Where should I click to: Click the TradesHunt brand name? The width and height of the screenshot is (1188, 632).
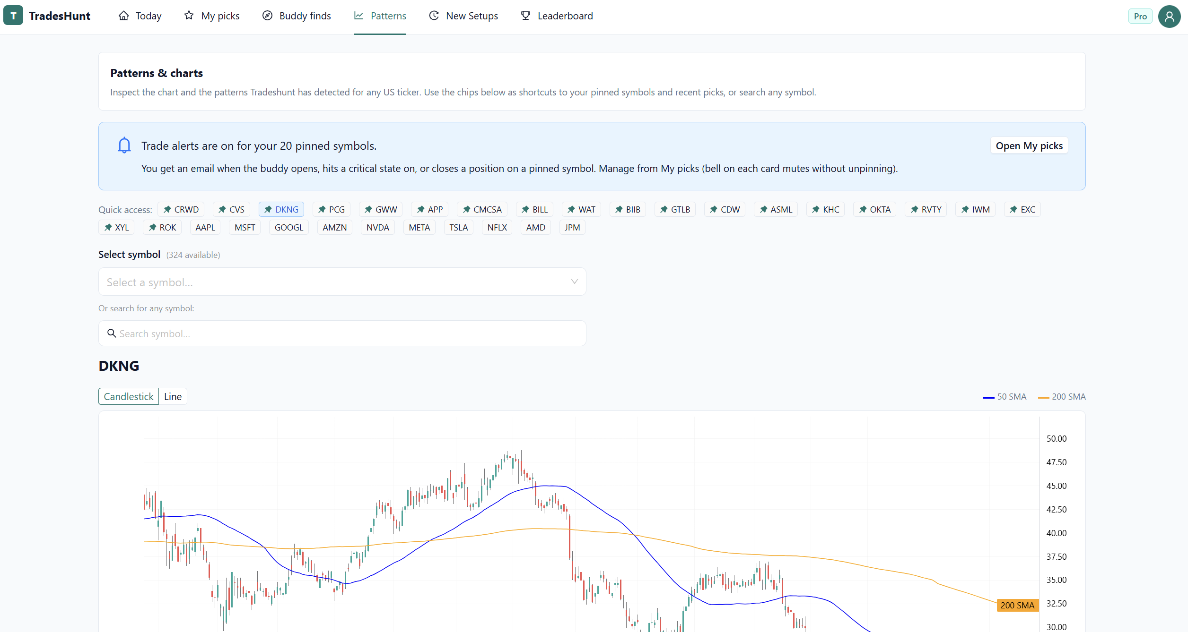click(60, 16)
